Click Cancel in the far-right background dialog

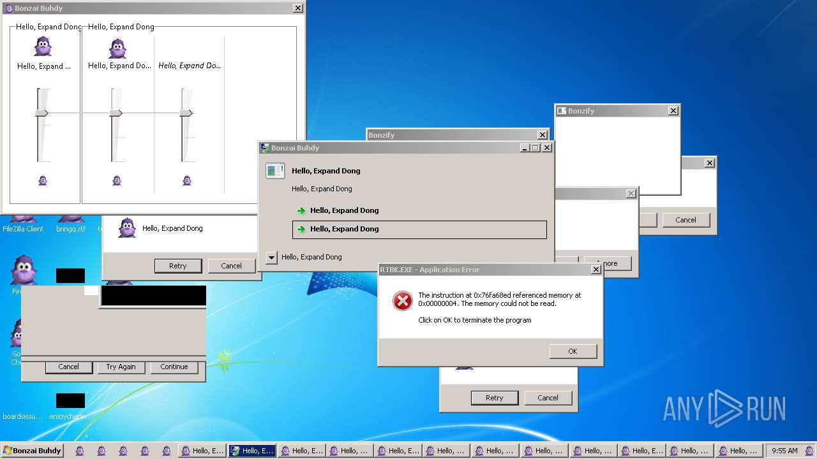686,220
